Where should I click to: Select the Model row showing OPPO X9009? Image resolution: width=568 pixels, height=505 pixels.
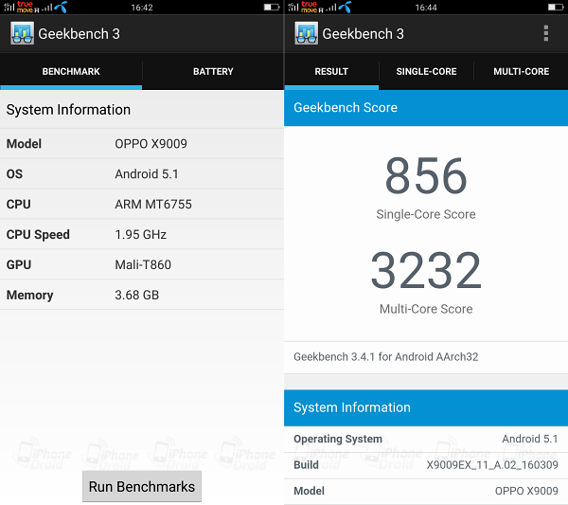pyautogui.click(x=142, y=144)
